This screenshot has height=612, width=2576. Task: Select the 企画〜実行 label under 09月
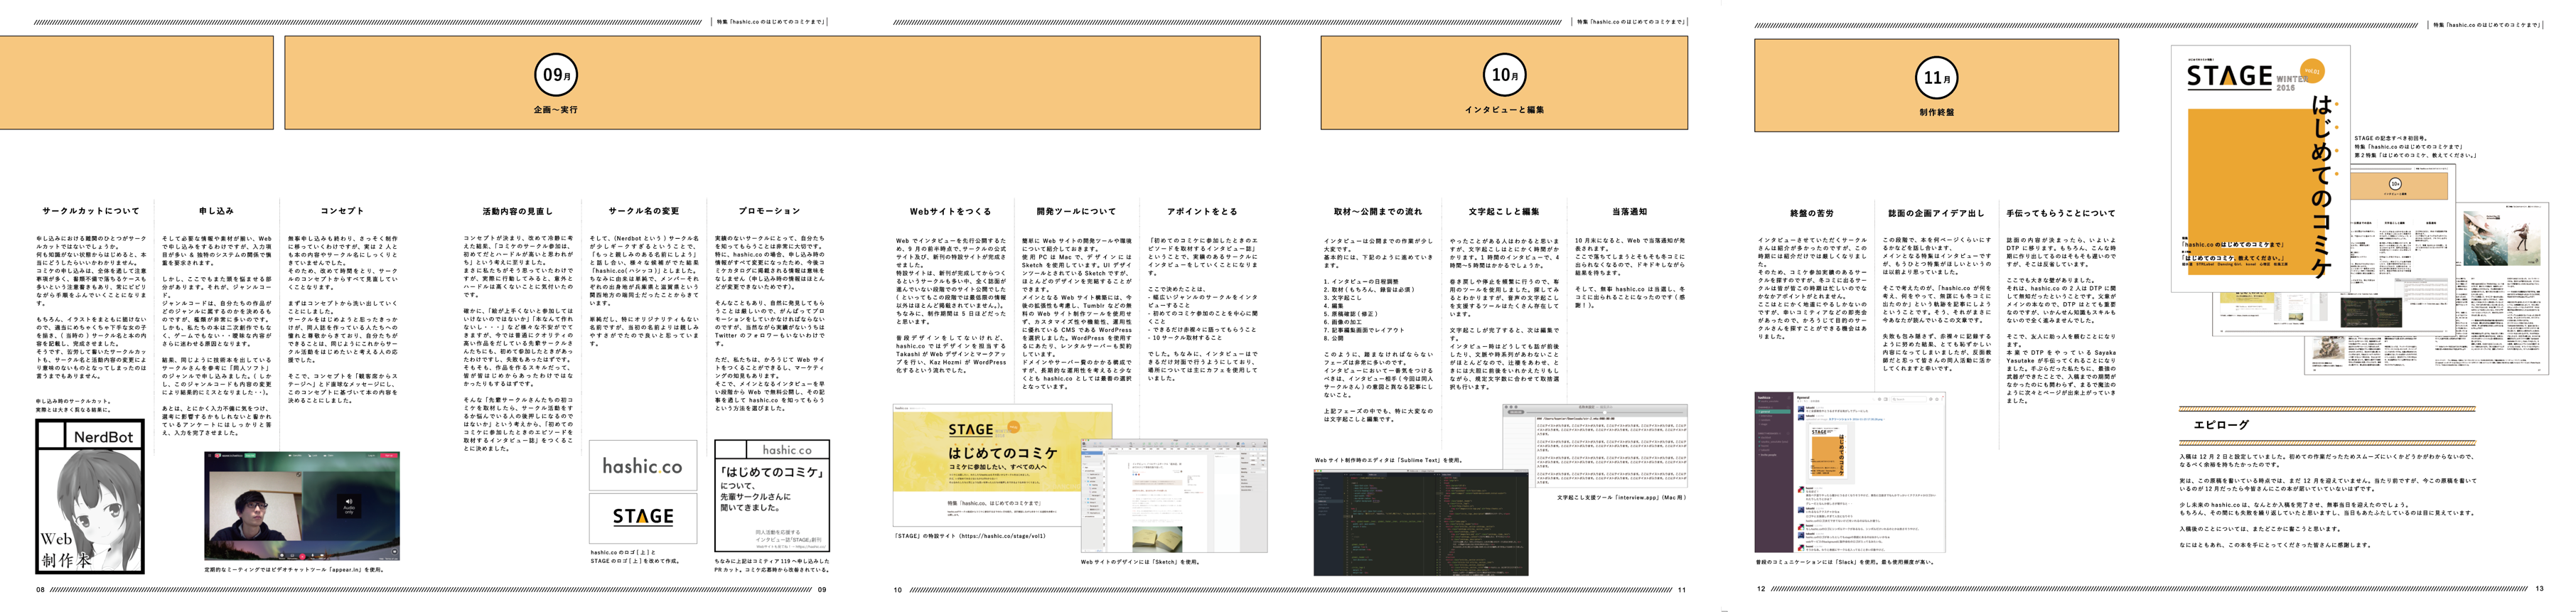pos(556,110)
